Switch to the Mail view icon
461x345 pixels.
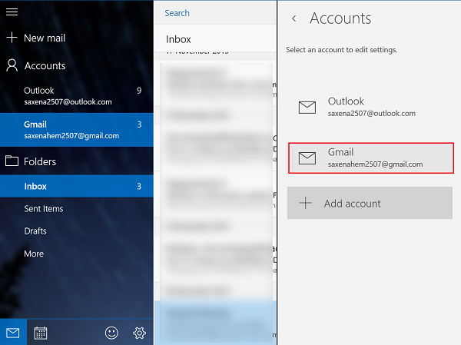(12, 333)
